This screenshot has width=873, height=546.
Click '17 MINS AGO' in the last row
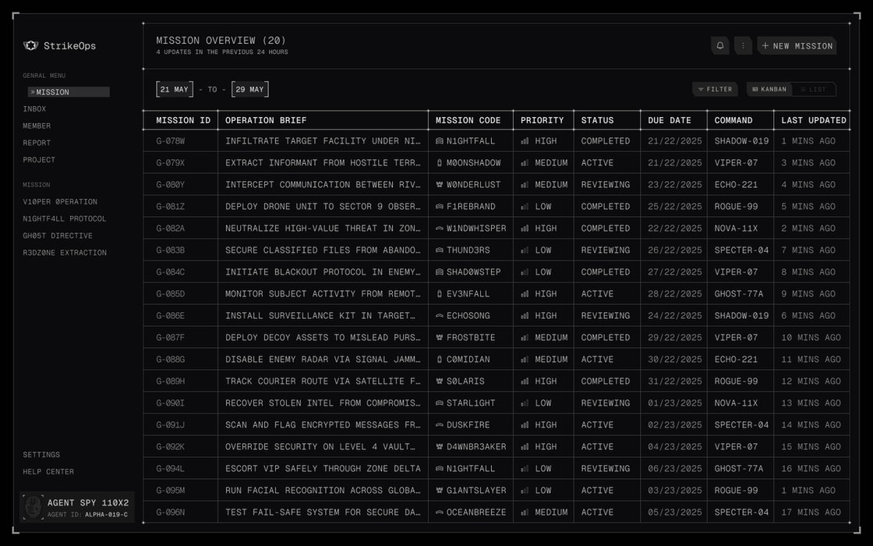pyautogui.click(x=811, y=512)
